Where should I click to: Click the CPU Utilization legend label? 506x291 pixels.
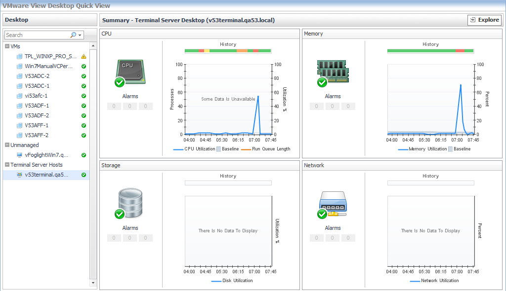(200, 149)
